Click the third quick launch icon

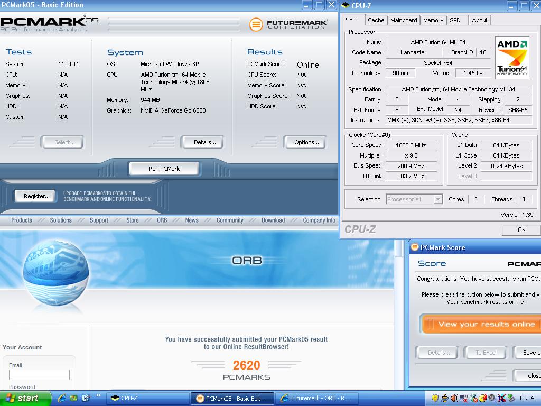86,398
